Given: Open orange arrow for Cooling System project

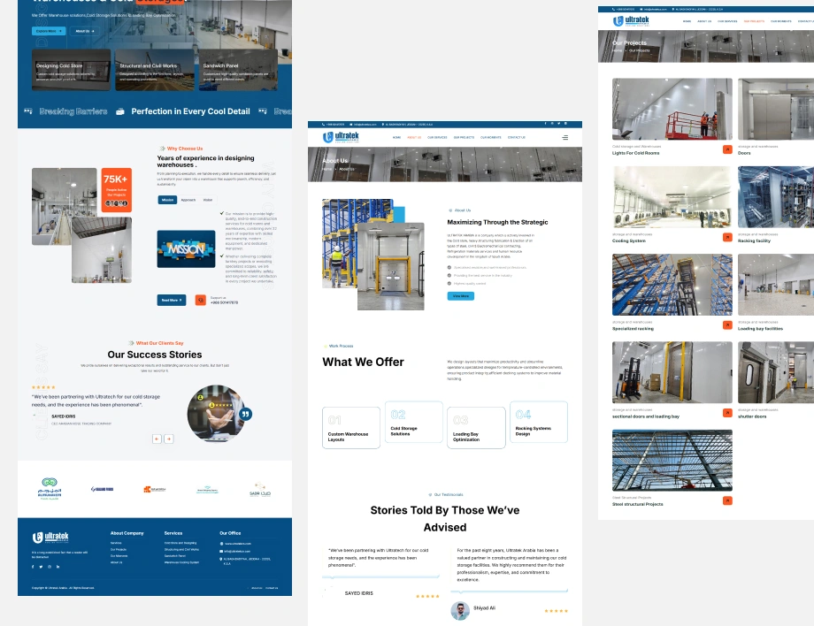Looking at the screenshot, I should tap(727, 238).
